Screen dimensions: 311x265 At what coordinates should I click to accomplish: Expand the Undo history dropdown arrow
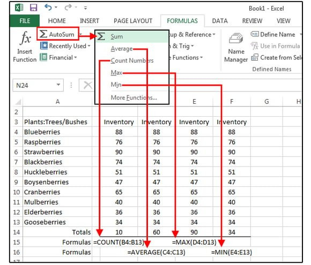tap(56, 7)
